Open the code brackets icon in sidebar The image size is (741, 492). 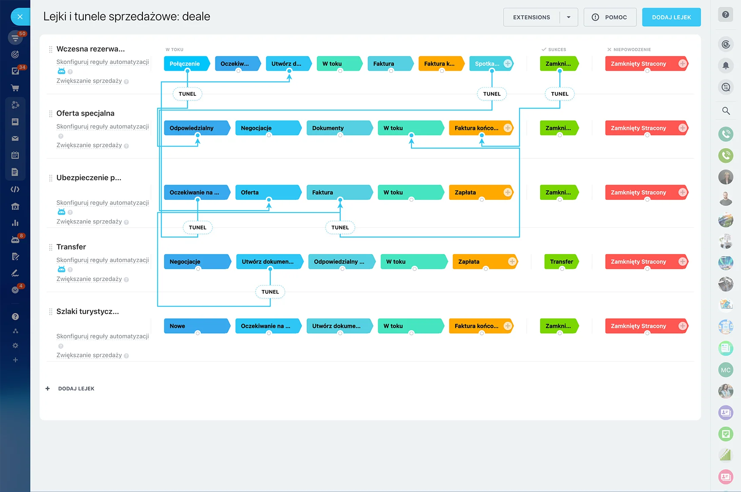pos(15,189)
